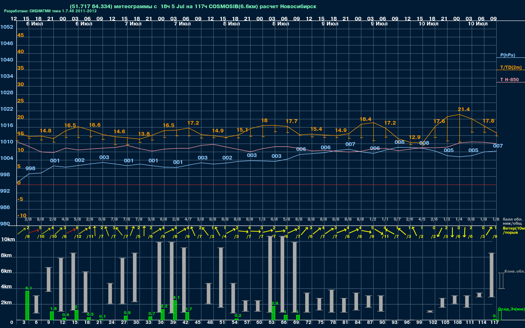Click the 1/1 cloud cover value
Image resolution: width=525 pixels, height=328 pixels.
pos(385,220)
